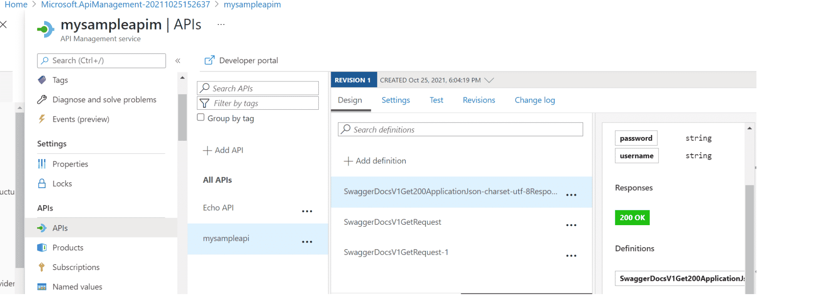Click Microsoft.ApiManagement-20211025152637 breadcrumb
Screen dimensions: 832x302
(x=126, y=5)
